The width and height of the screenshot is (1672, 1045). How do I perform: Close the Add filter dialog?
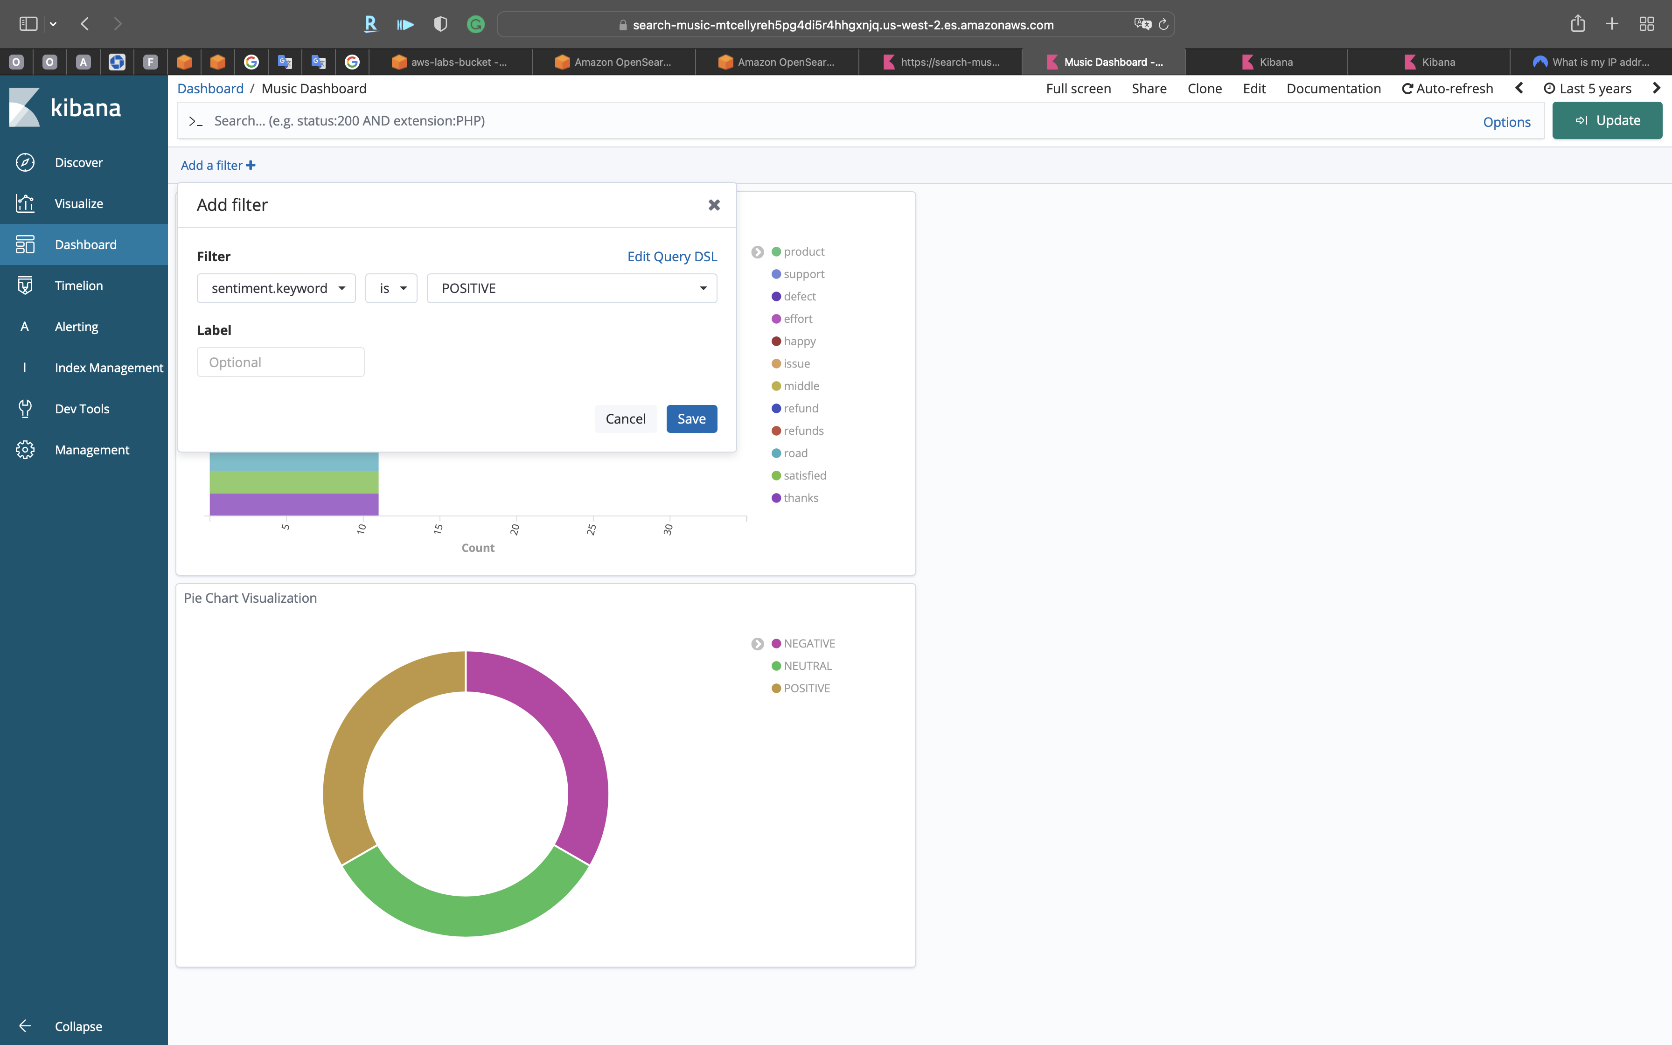[x=714, y=205]
